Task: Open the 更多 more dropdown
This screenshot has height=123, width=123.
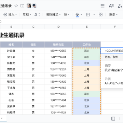Action: point(113,15)
